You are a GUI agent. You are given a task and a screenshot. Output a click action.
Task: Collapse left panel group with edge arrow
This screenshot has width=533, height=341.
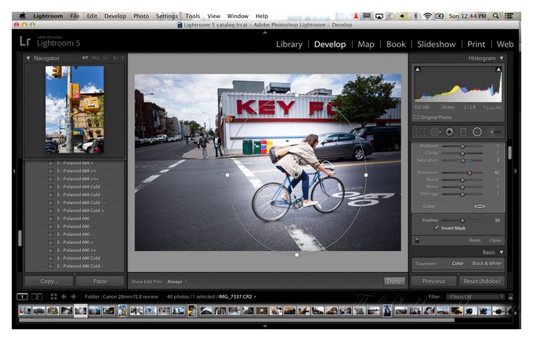pyautogui.click(x=14, y=171)
